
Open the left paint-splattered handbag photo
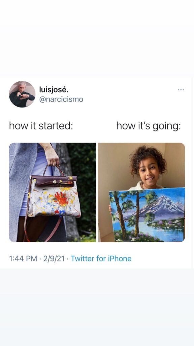tap(52, 192)
